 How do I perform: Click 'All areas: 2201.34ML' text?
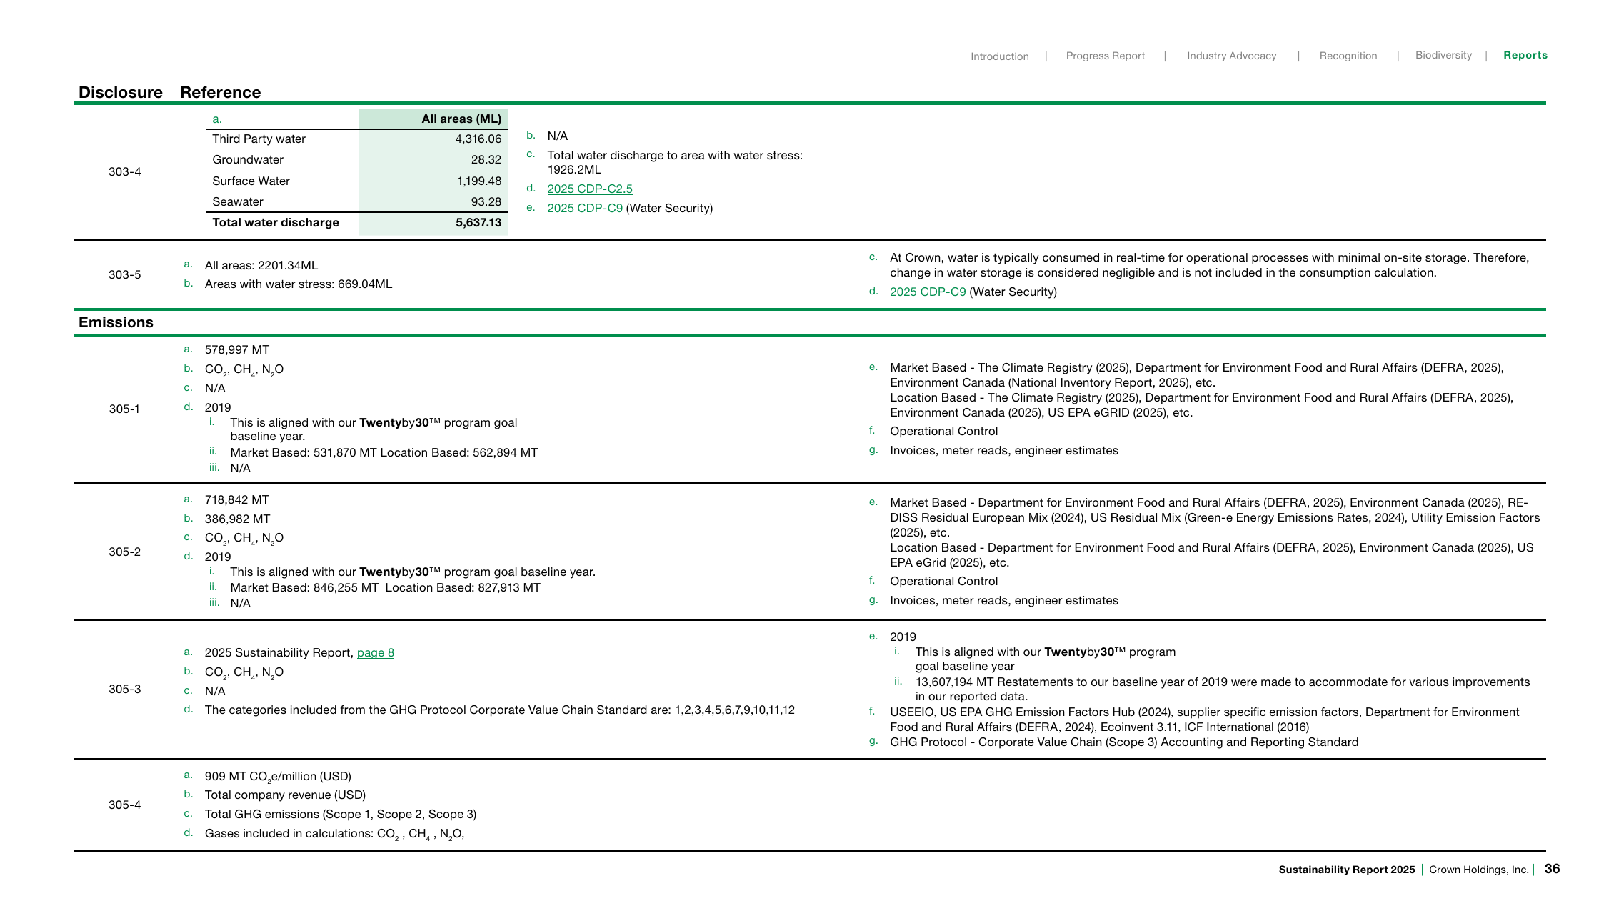pos(261,265)
